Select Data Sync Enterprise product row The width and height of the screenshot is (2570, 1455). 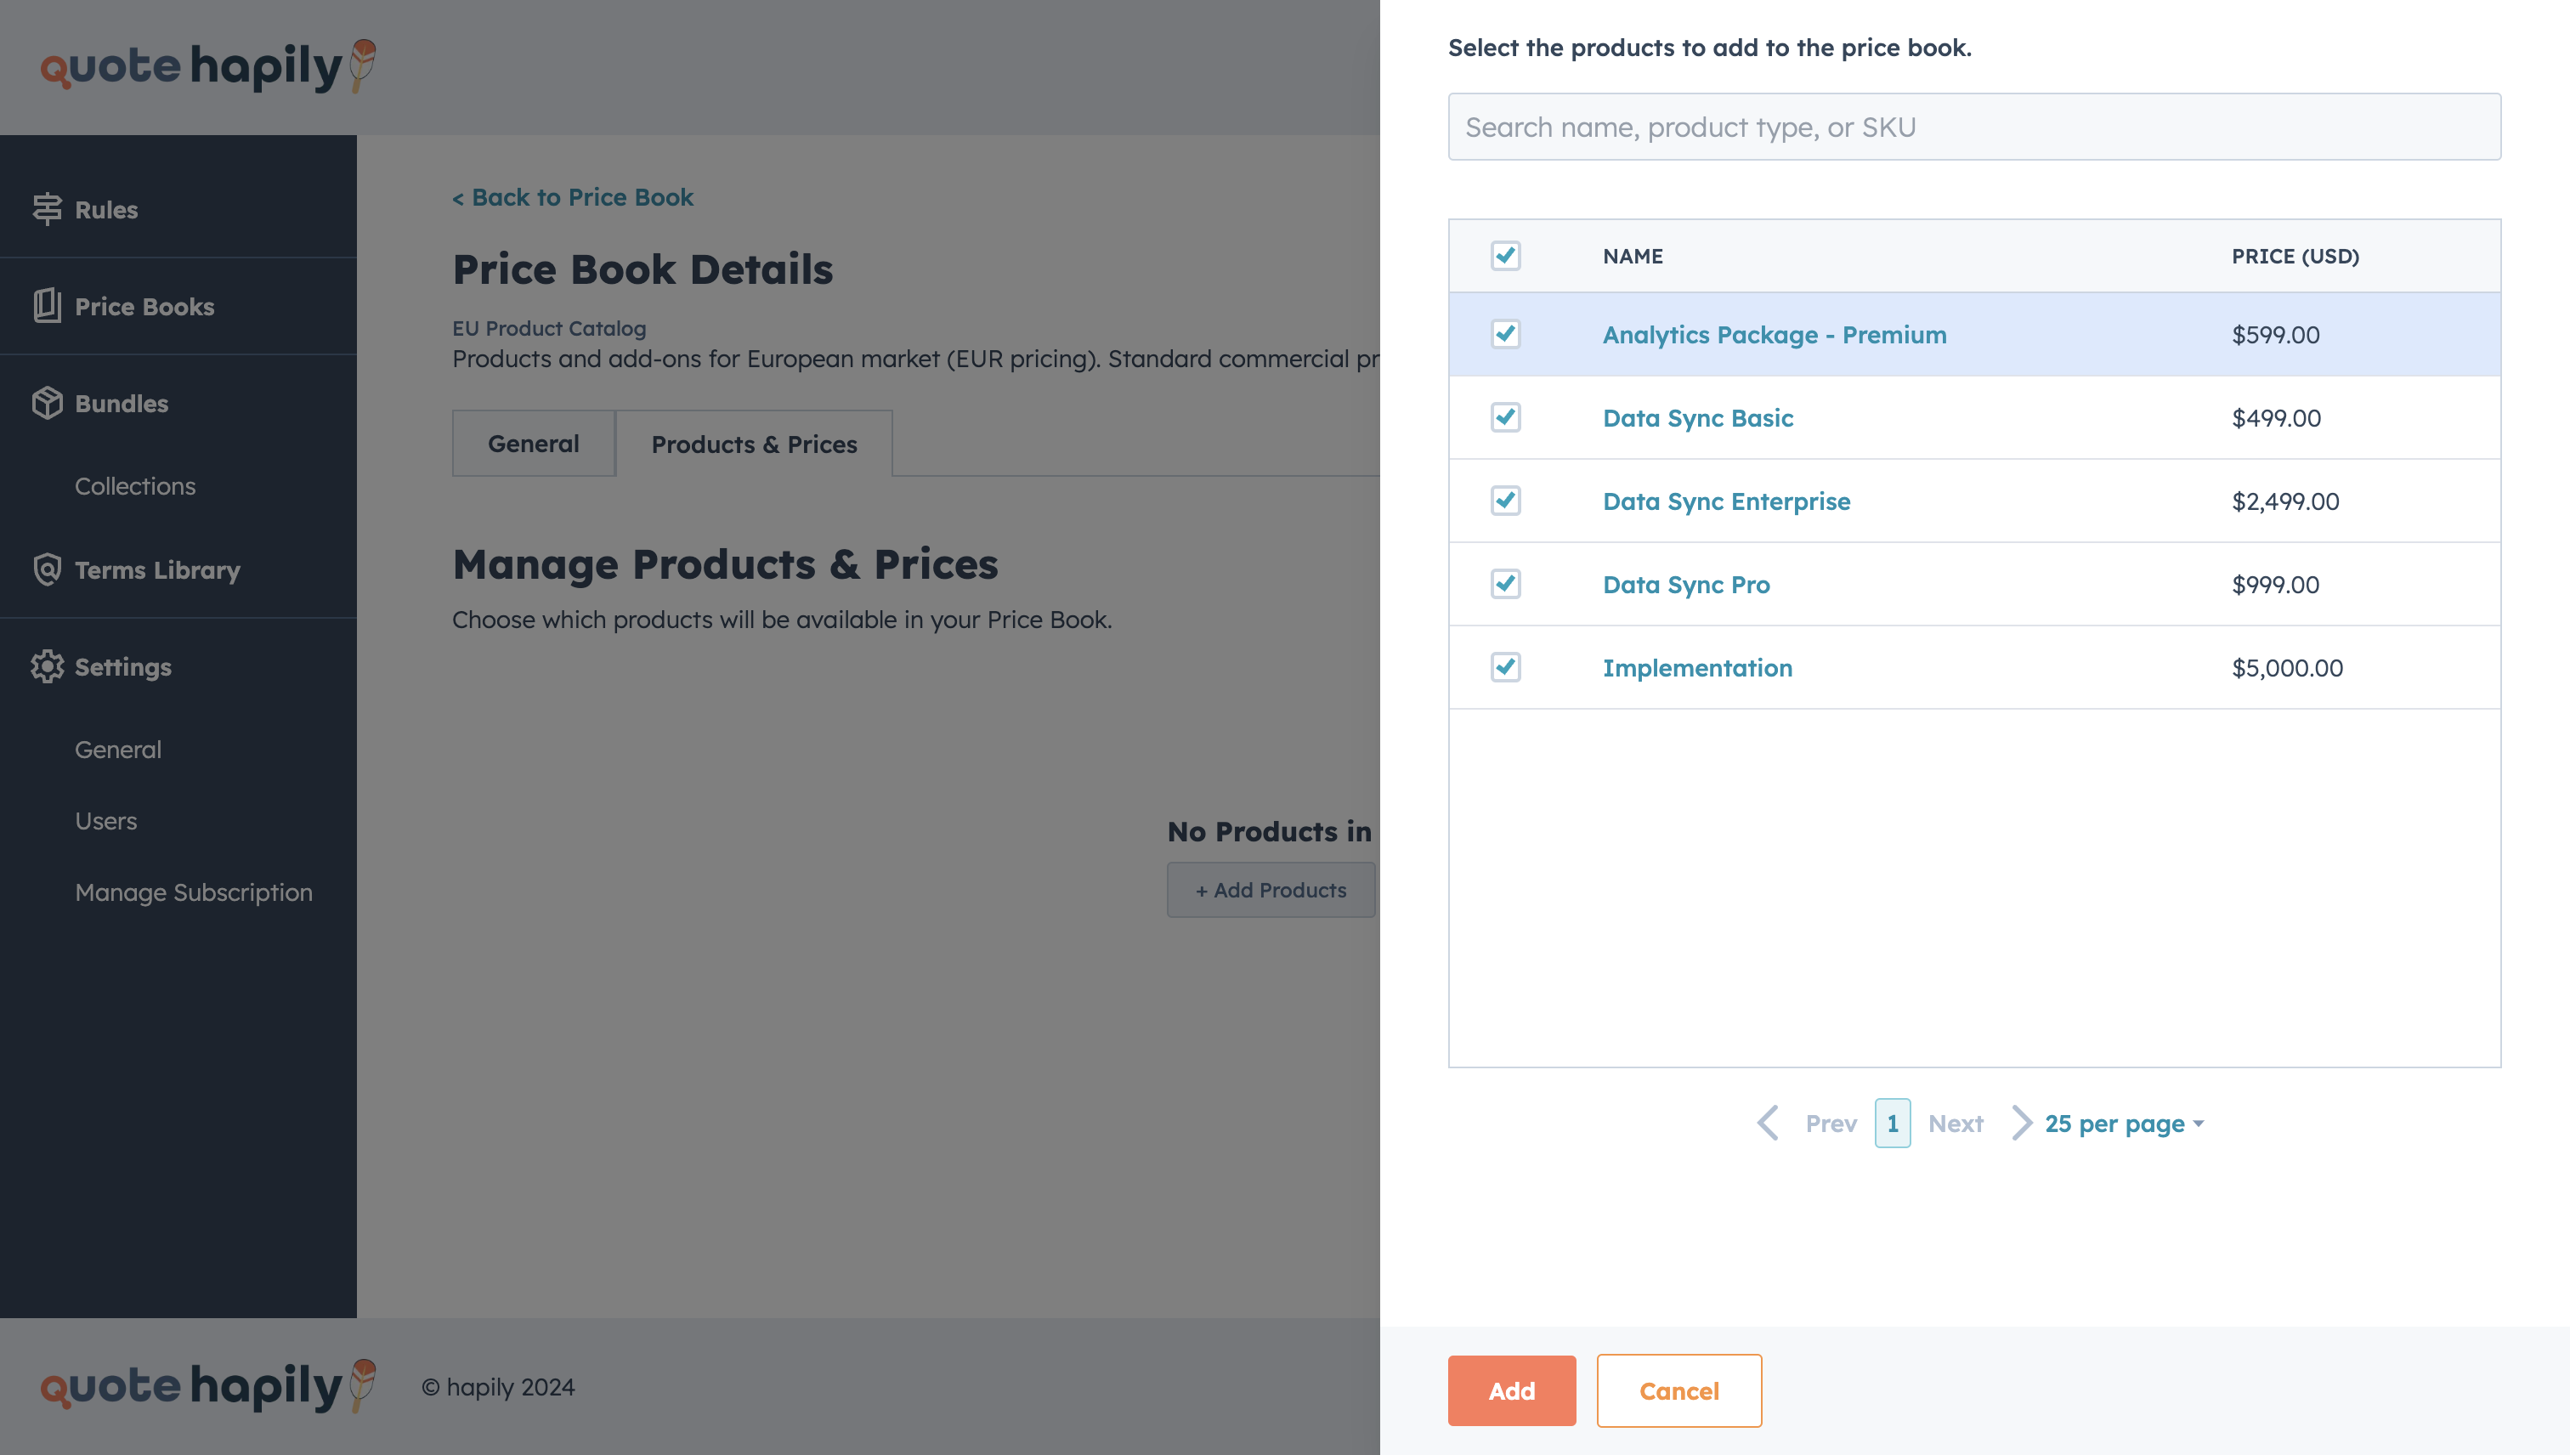1975,500
